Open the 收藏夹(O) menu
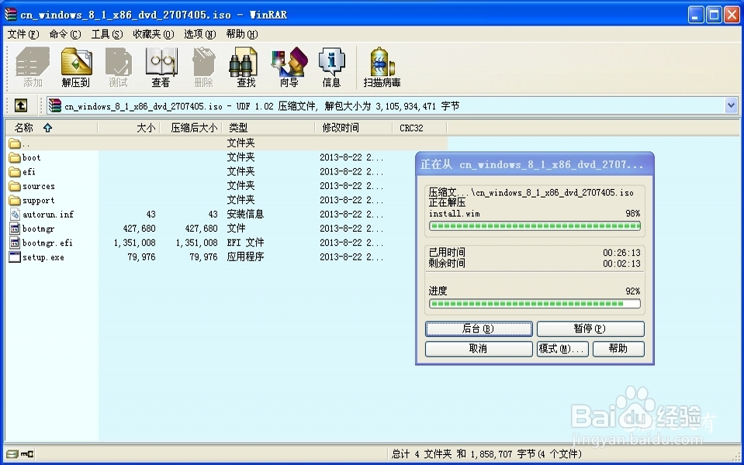The width and height of the screenshot is (744, 465). click(154, 34)
